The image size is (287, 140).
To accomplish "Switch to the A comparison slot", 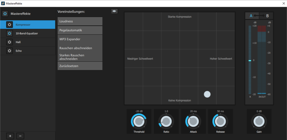I will point(251,16).
